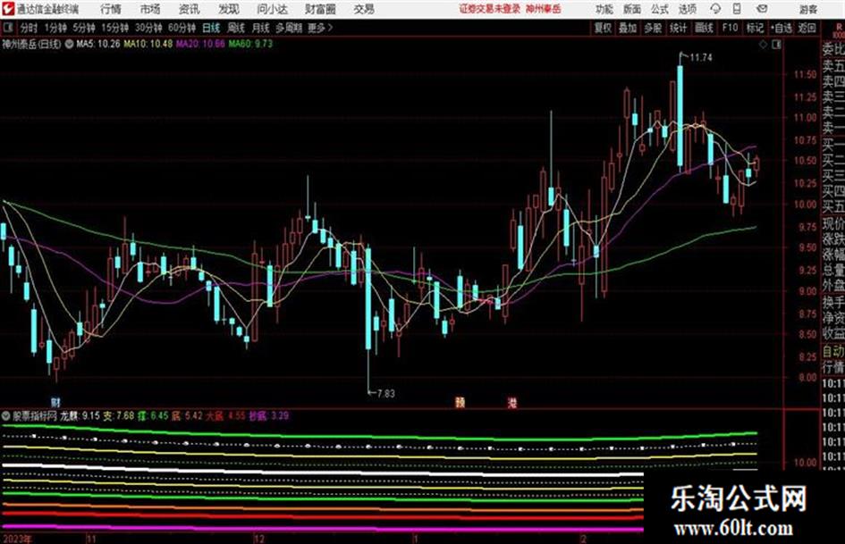The height and width of the screenshot is (544, 845).
Task: Open the 选项 menu
Action: point(687,9)
